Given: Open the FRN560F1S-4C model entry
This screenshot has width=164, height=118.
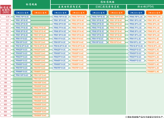Looking at the screenshot, I should (x=40, y=115).
